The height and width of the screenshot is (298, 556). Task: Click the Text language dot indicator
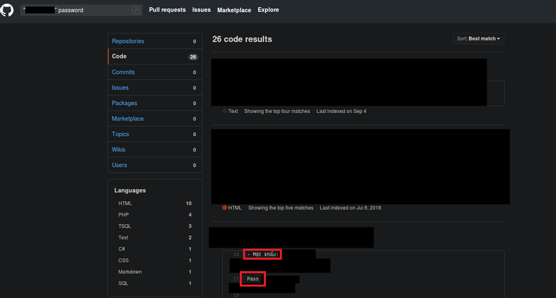tap(224, 111)
